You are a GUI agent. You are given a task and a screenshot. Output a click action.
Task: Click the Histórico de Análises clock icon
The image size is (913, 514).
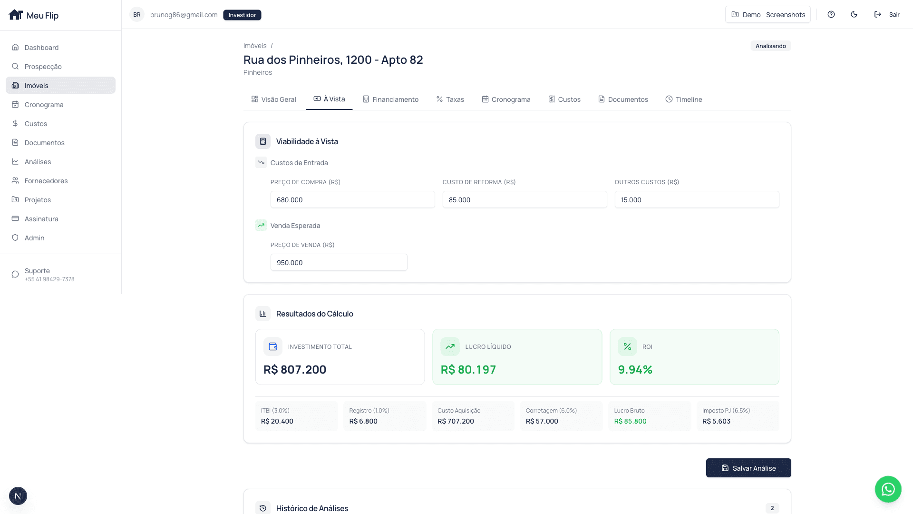coord(263,508)
